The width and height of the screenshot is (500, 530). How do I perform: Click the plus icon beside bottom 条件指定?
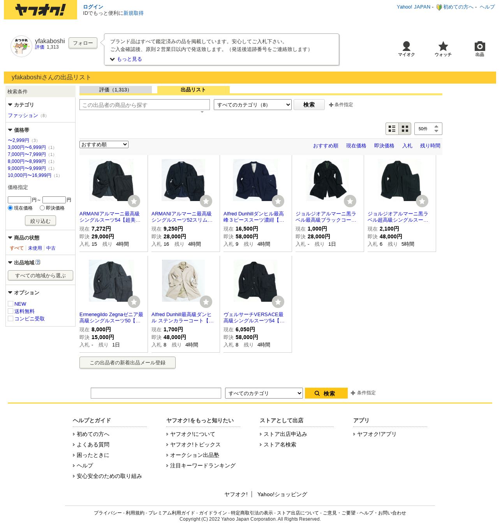tap(353, 393)
